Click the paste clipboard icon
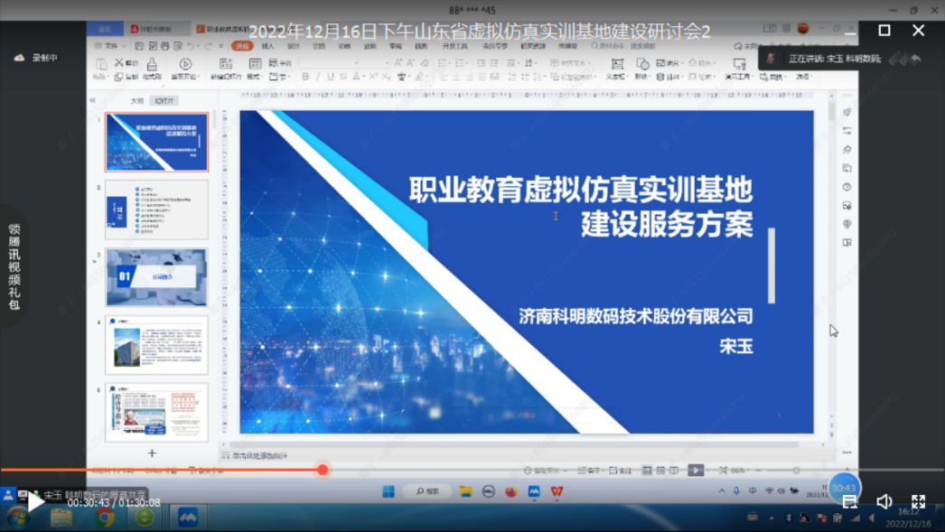The height and width of the screenshot is (532, 945). point(100,65)
